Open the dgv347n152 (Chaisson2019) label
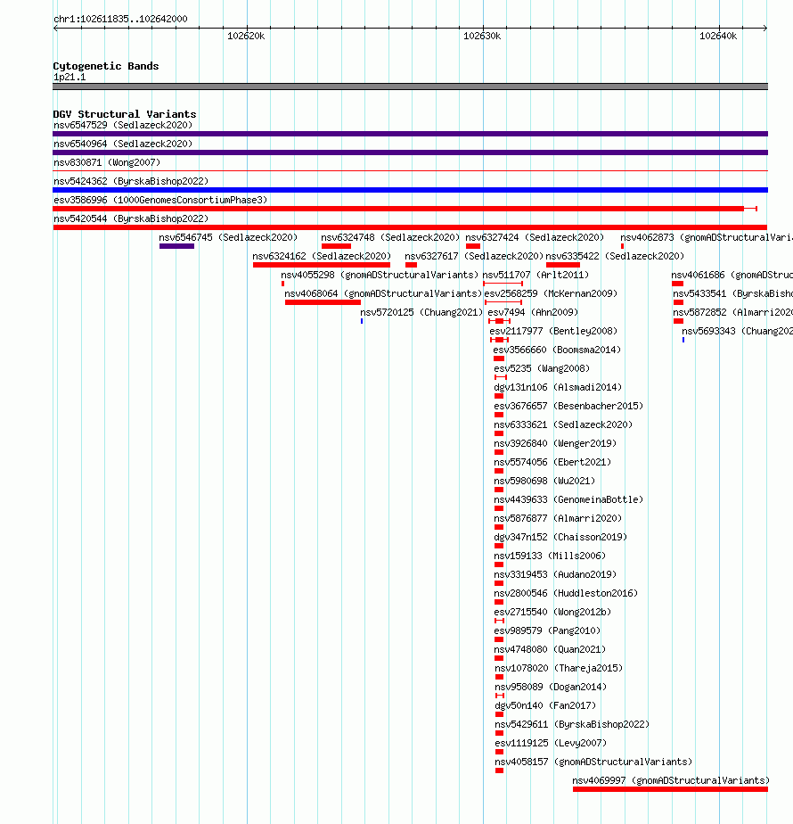The height and width of the screenshot is (824, 793). (x=560, y=537)
